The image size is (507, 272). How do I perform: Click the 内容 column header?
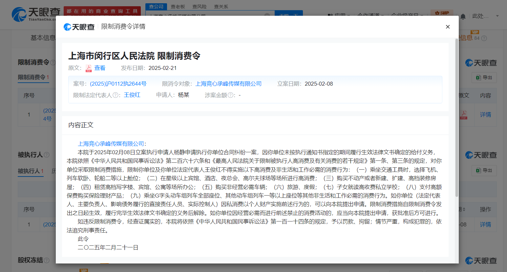tap(486, 95)
